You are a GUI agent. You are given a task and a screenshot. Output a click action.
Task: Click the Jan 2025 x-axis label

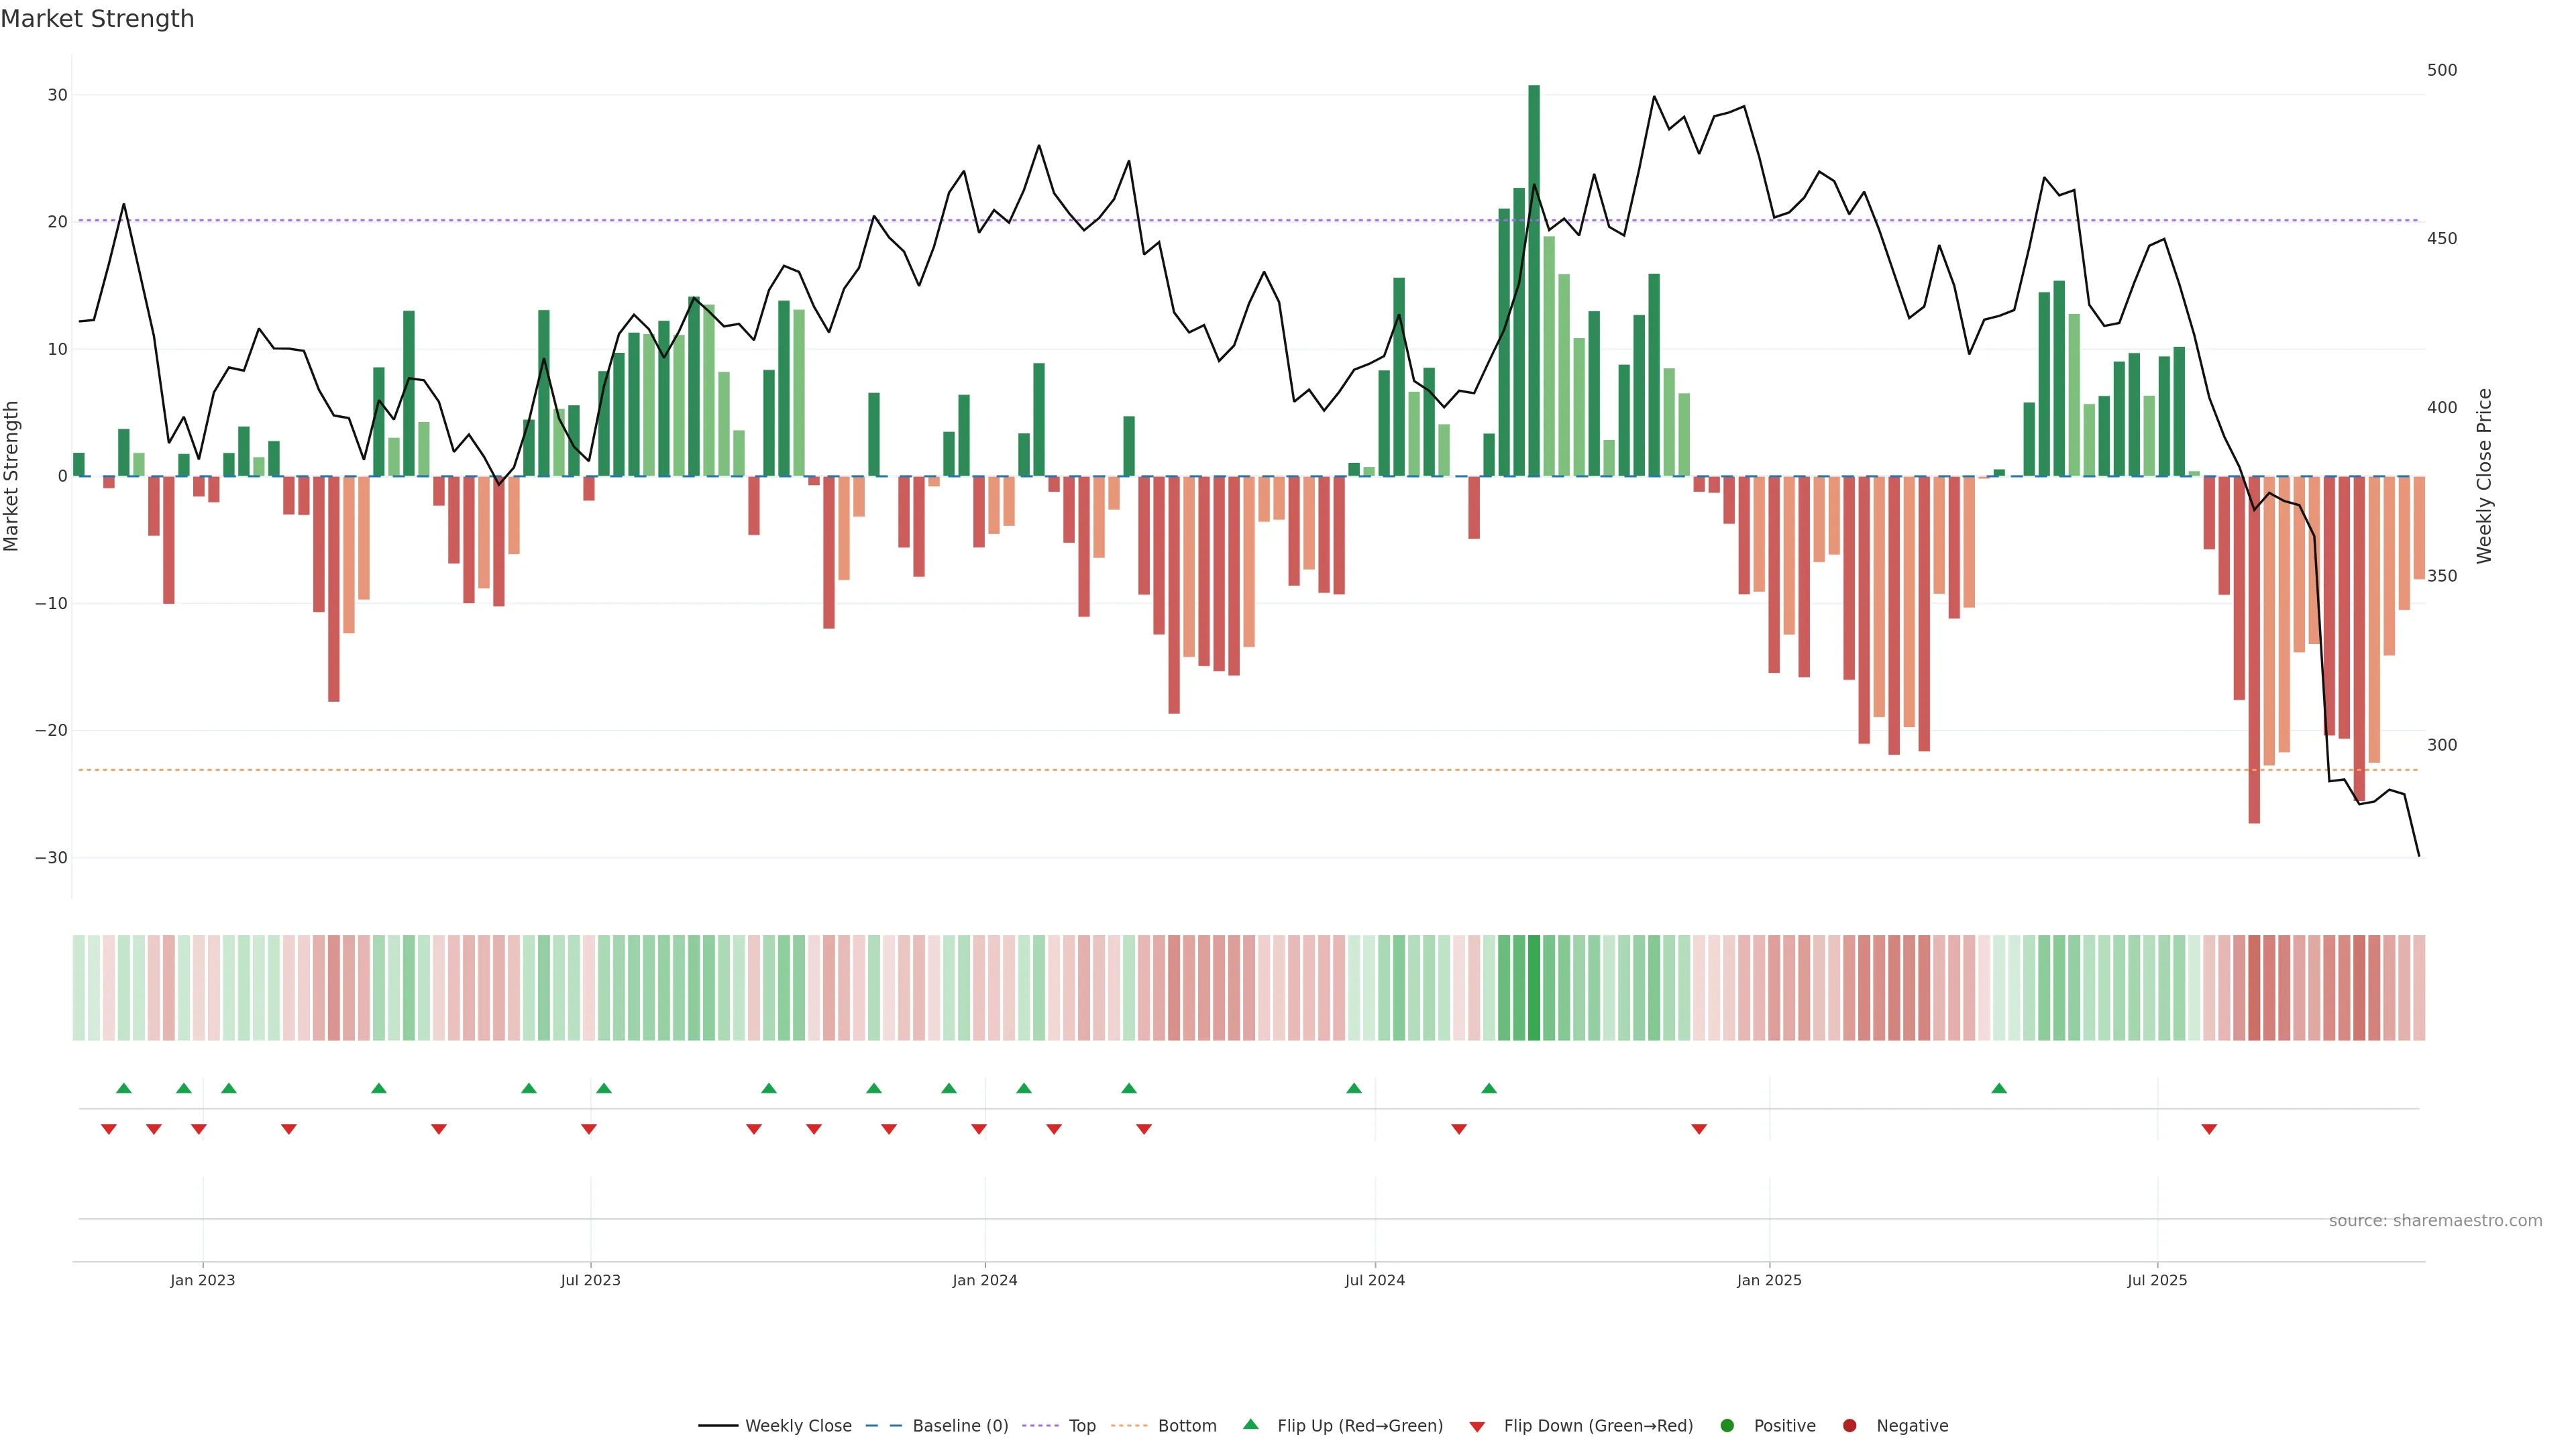(1769, 1280)
